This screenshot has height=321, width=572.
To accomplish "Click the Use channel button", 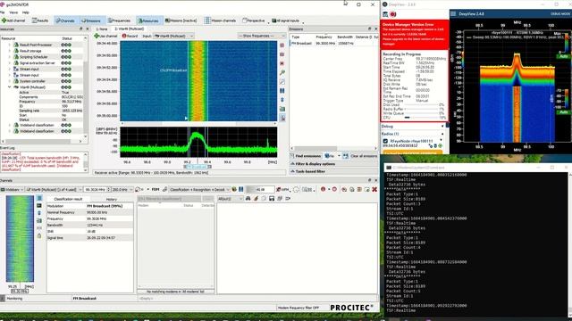I will coord(105,36).
